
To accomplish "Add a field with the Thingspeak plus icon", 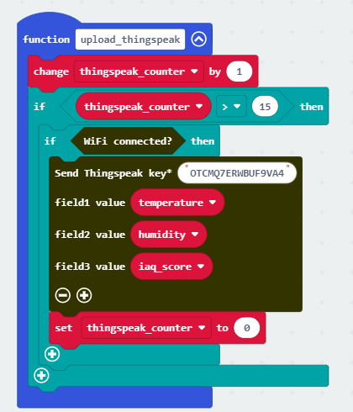I will pos(84,295).
